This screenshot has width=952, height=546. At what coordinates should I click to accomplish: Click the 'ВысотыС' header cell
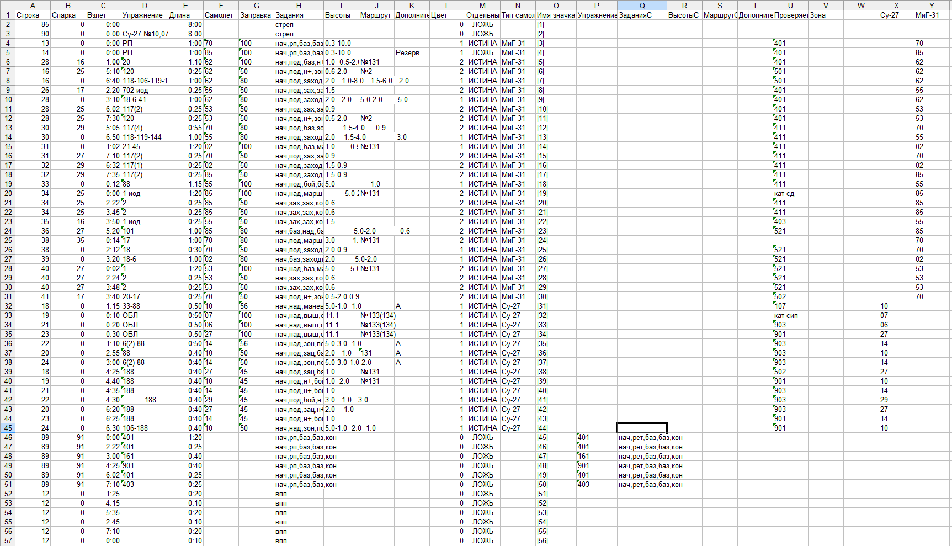point(684,15)
